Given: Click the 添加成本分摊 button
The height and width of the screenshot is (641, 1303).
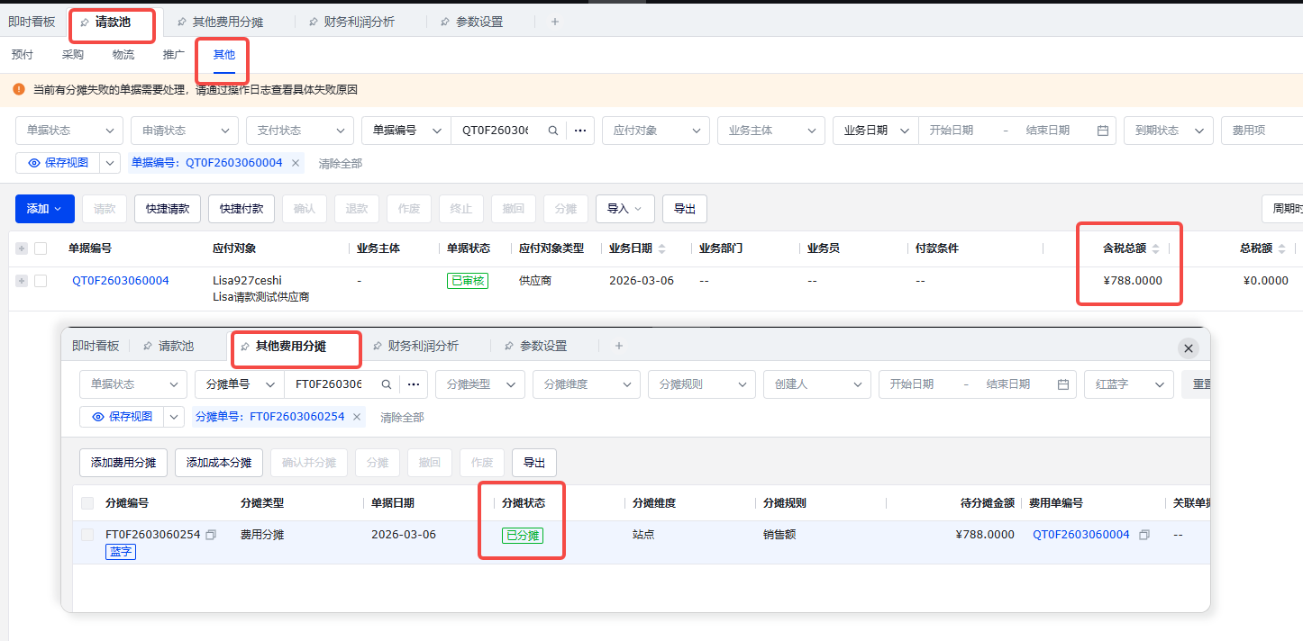Looking at the screenshot, I should 219,463.
